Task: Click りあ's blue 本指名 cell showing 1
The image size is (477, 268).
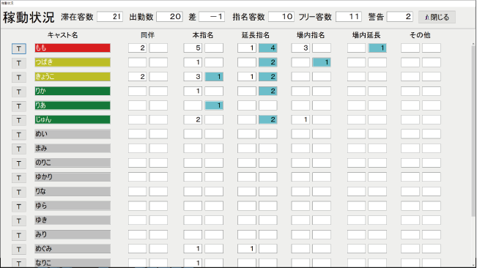Action: (214, 105)
